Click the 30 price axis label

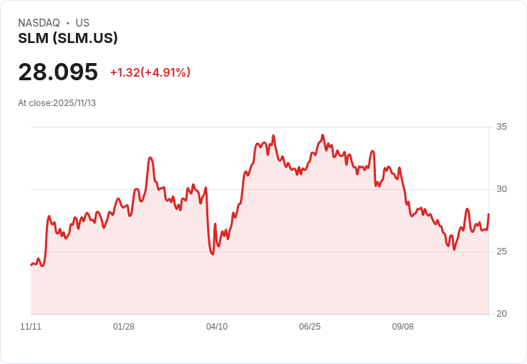click(x=501, y=189)
